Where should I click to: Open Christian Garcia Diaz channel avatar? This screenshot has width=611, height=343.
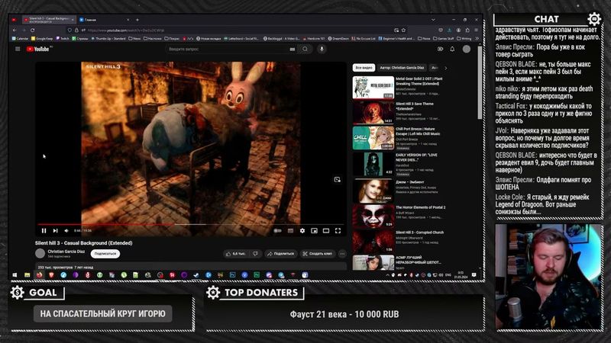click(40, 254)
